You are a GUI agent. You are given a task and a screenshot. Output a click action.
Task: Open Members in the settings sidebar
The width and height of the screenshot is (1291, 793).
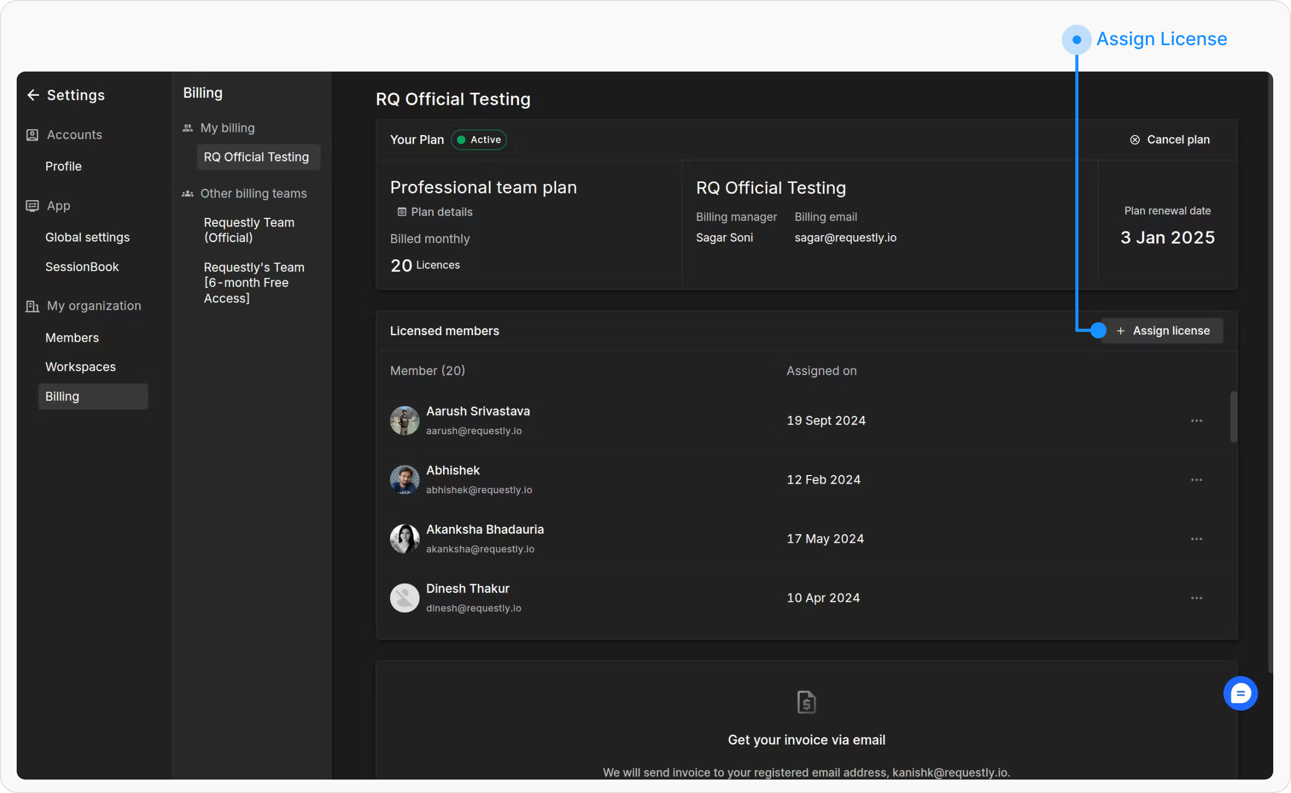72,338
